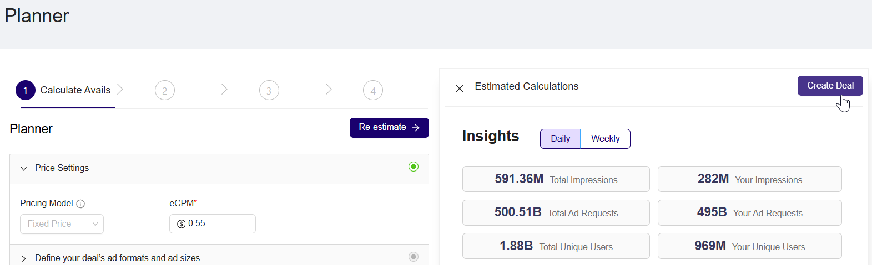The height and width of the screenshot is (265, 872).
Task: Collapse the Price Settings section
Action: pyautogui.click(x=24, y=168)
